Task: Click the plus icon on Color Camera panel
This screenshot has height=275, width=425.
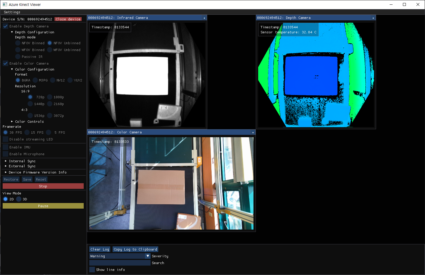Action: click(253, 132)
